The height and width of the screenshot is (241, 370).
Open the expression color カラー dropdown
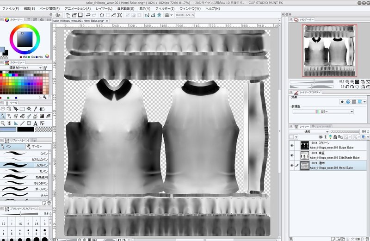click(x=323, y=111)
